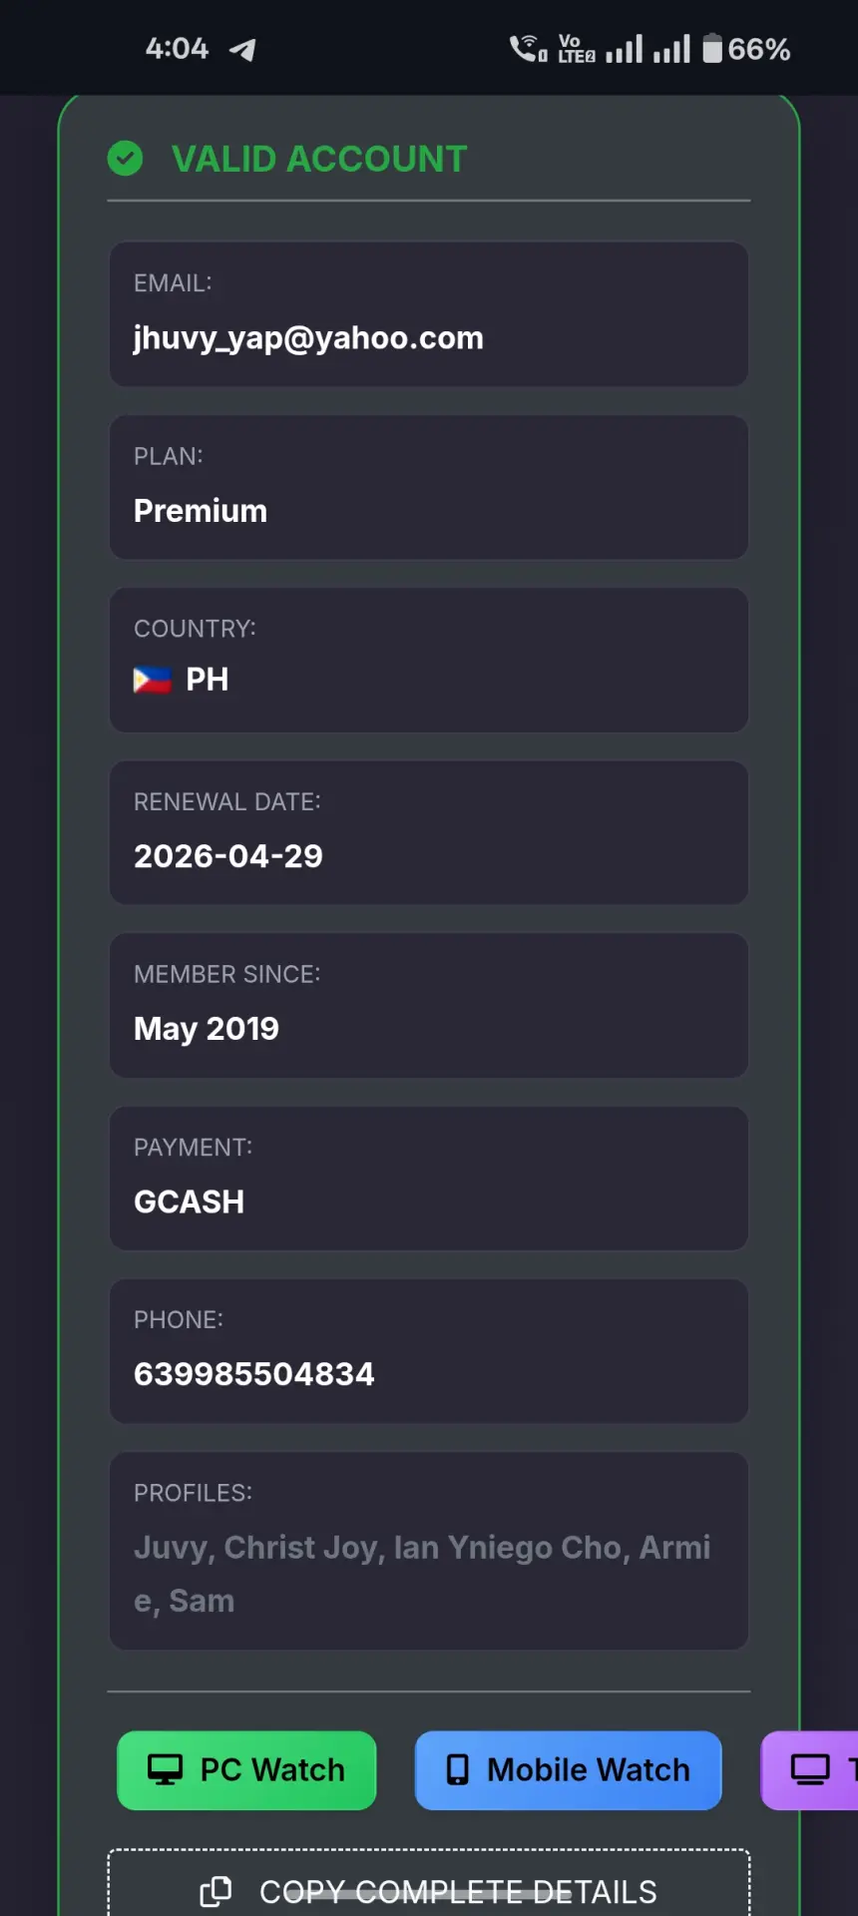
Task: Select the renewal date 2026-04-29
Action: 228,856
